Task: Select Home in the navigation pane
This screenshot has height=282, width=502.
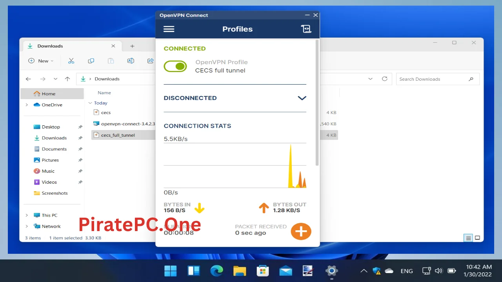Action: point(52,94)
